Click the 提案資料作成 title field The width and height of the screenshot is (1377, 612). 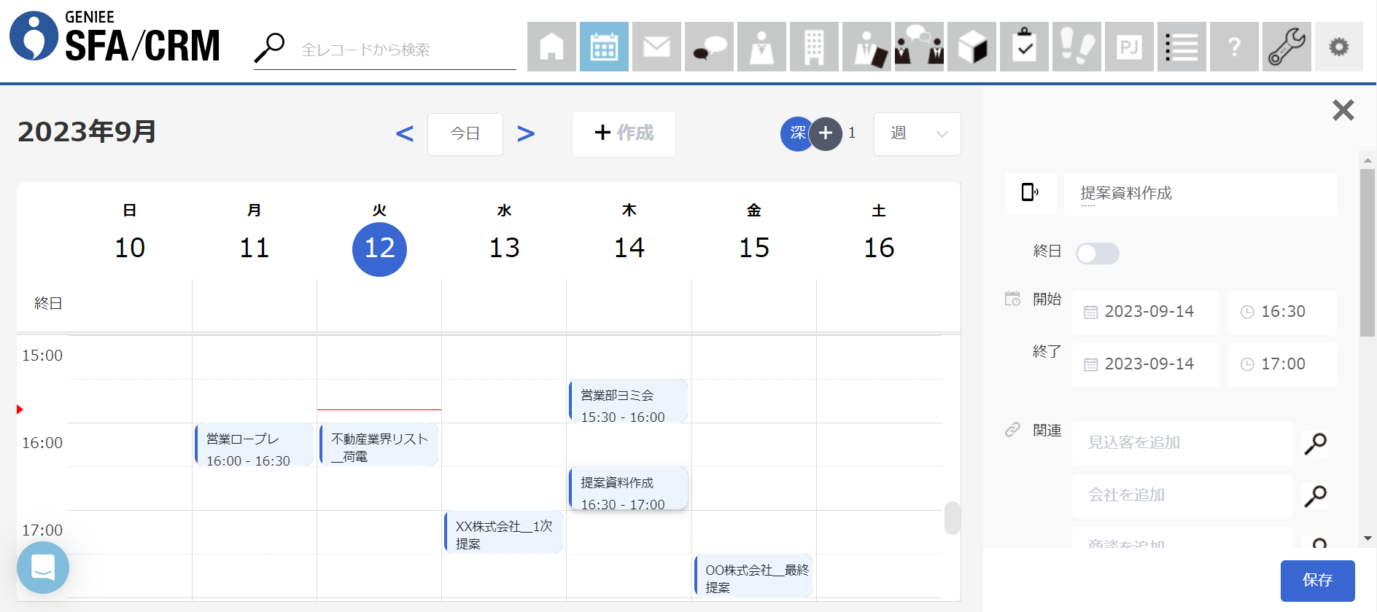click(1200, 193)
